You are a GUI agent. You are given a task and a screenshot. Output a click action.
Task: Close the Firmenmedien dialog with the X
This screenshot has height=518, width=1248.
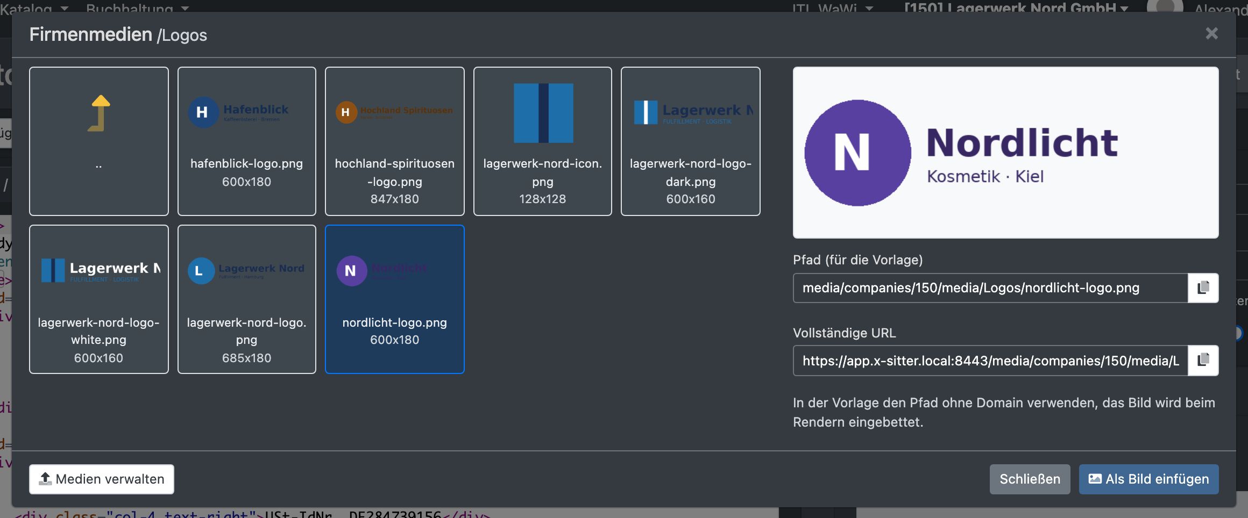[x=1211, y=34]
